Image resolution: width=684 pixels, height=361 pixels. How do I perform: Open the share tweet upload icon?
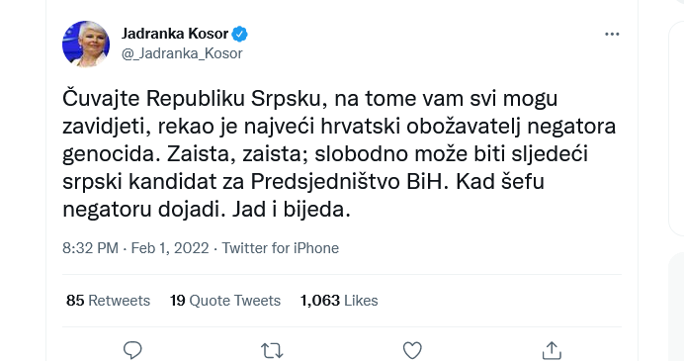coord(552,350)
